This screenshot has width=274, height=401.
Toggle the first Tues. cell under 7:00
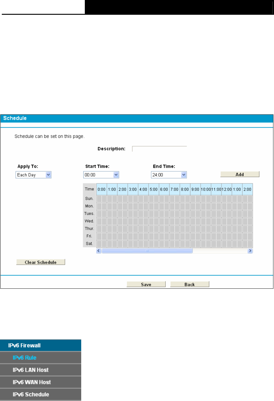coord(172,214)
